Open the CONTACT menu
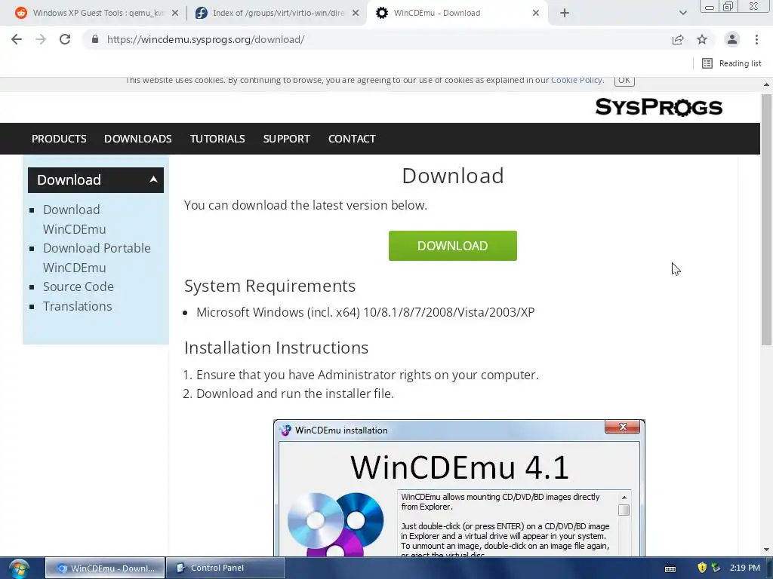The height and width of the screenshot is (579, 773). click(352, 139)
